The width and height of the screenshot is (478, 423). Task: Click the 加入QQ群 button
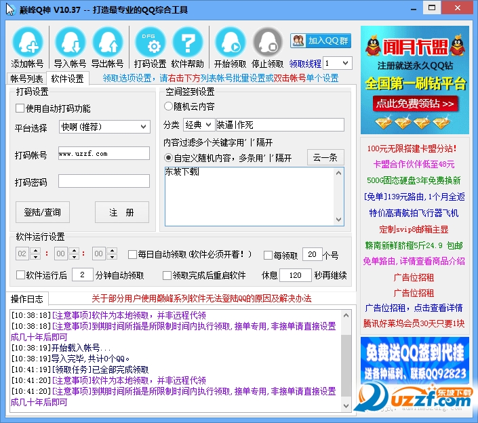321,41
